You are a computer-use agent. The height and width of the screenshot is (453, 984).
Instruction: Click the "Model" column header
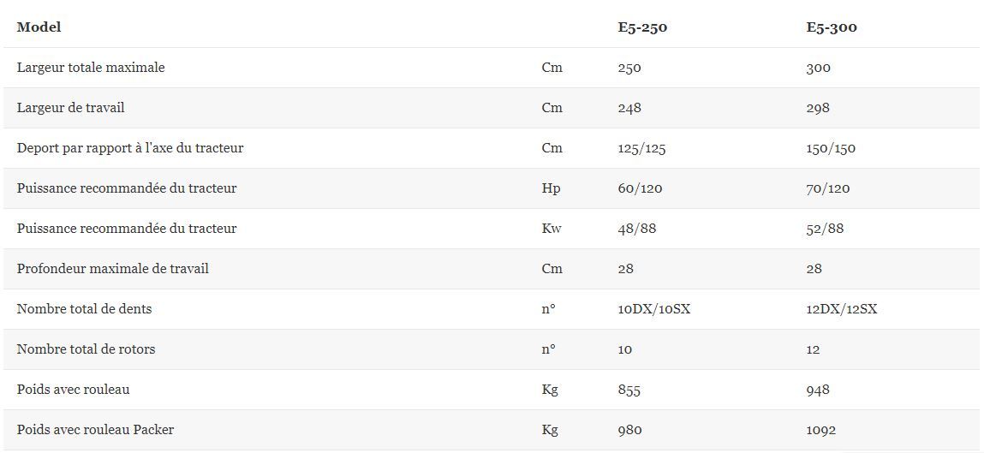coord(39,27)
